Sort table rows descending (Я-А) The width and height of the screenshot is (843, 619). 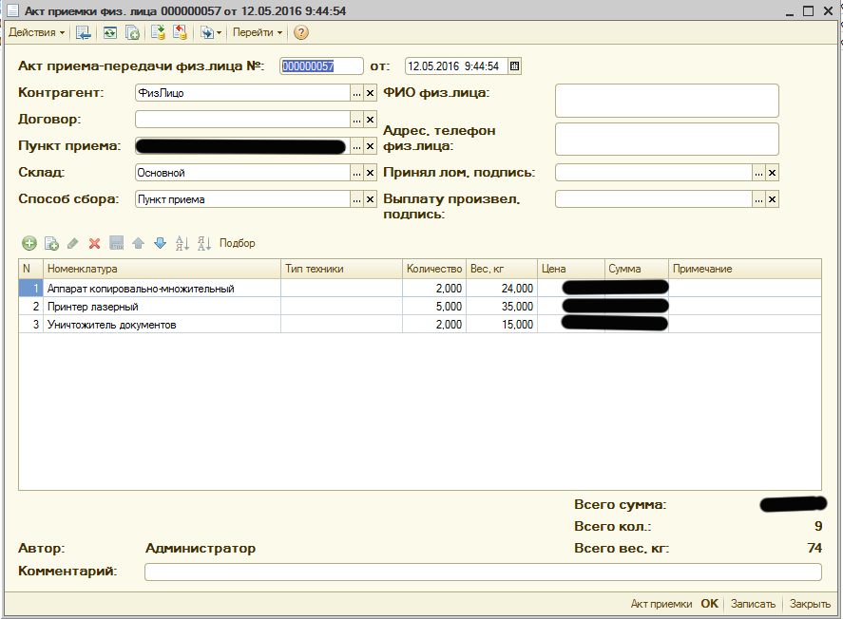(203, 243)
